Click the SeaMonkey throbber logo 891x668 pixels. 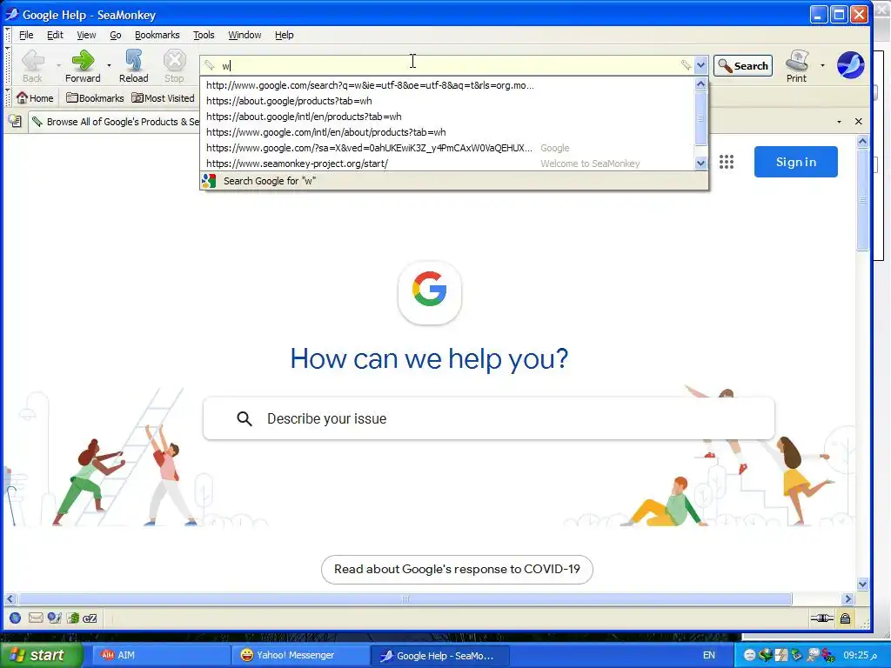850,64
